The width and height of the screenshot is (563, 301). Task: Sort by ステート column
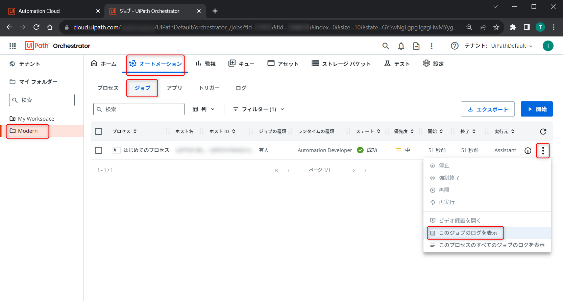tap(368, 131)
